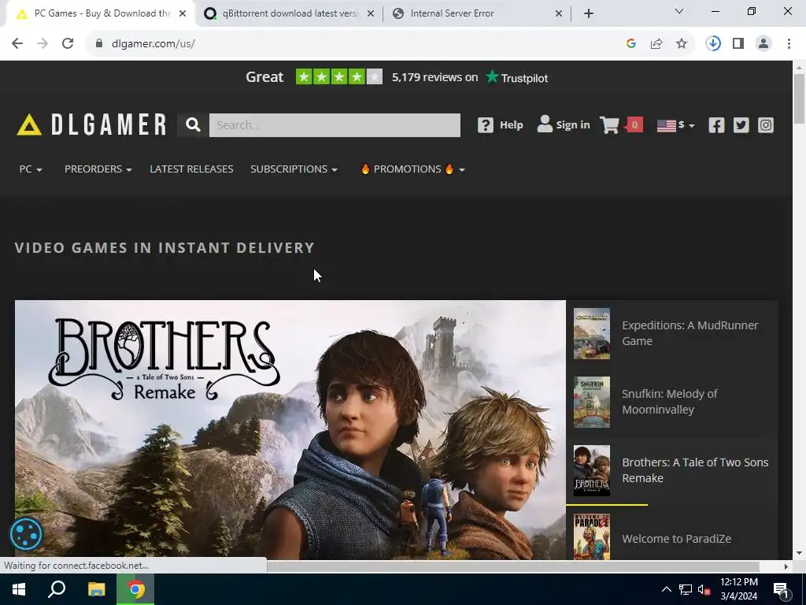
Task: Open a new tab with plus button
Action: (x=589, y=13)
